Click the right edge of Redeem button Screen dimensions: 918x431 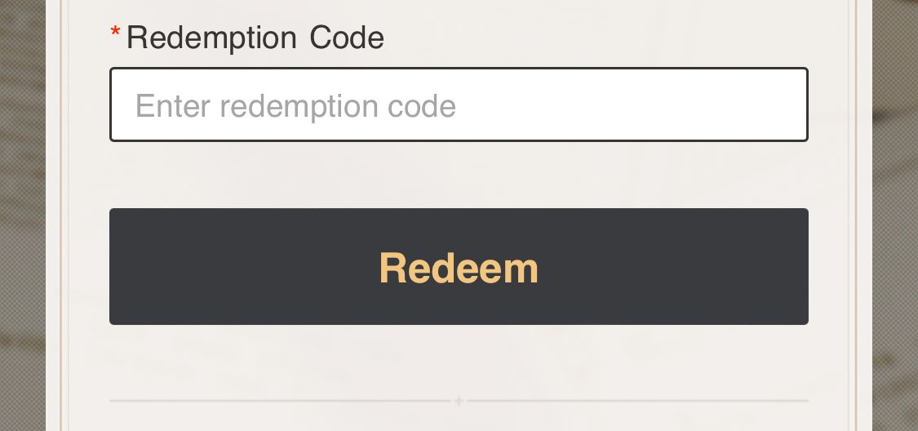(796, 267)
